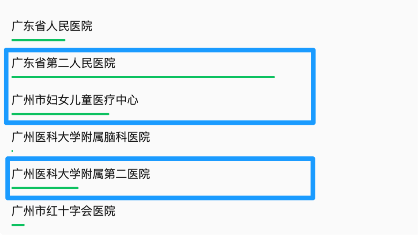Click the green bar beneath 广州医科大学附属第二医院

click(45, 188)
